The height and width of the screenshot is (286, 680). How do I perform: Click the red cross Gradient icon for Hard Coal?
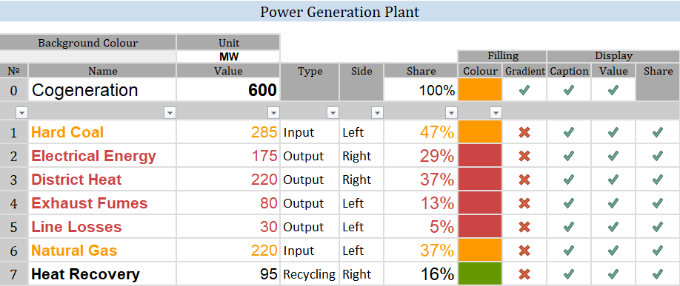point(524,132)
